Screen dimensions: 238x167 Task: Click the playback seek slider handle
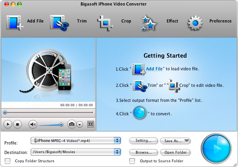(x=5, y=113)
